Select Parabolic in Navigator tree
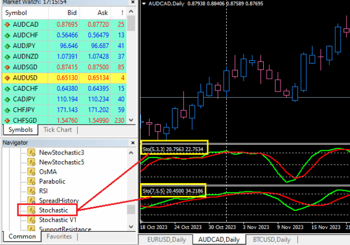The width and height of the screenshot is (350, 245). click(52, 181)
